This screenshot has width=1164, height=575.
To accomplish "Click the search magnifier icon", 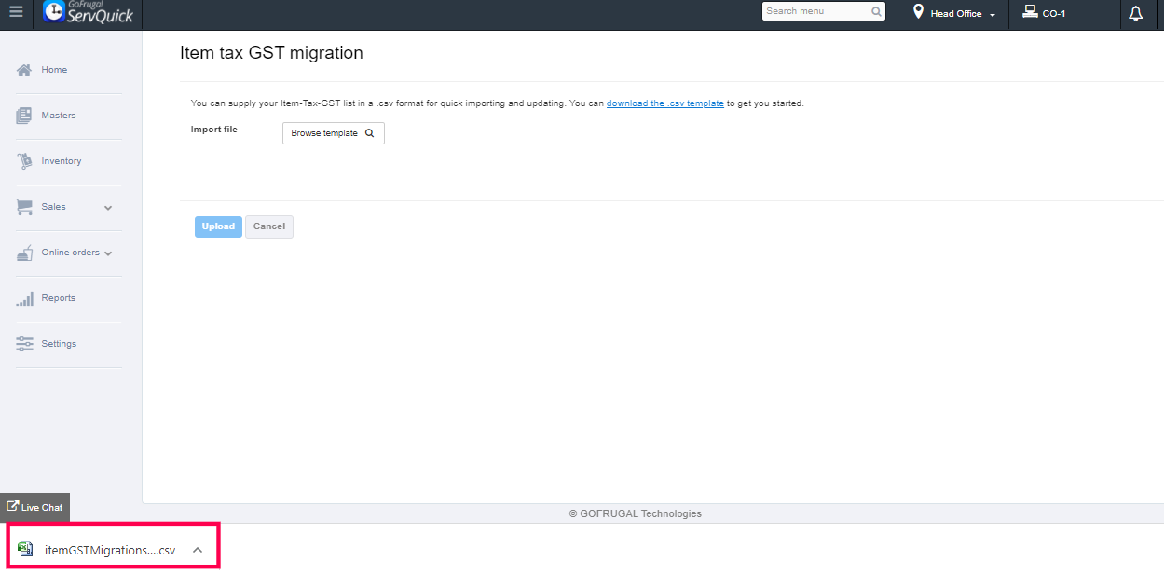I will click(x=876, y=12).
